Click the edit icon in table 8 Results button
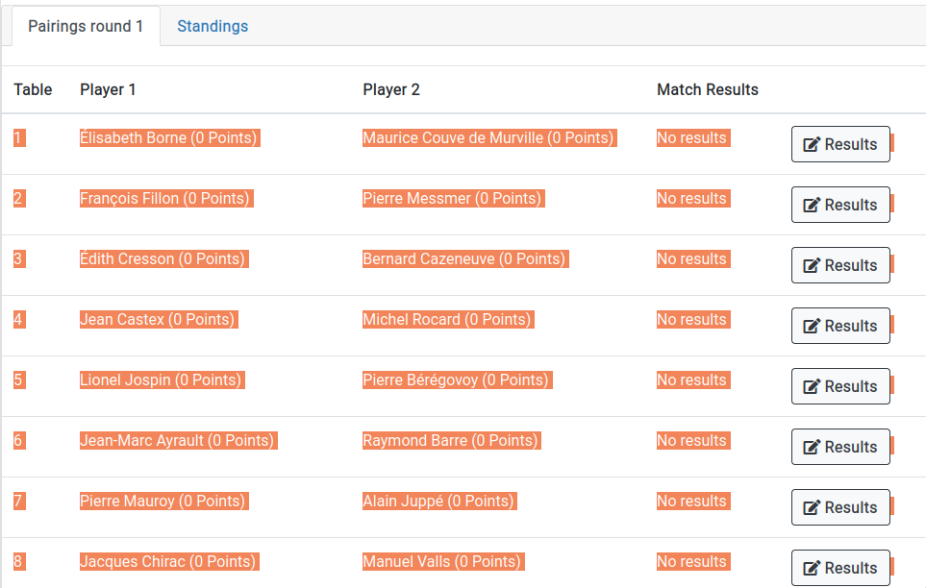This screenshot has height=588, width=926. point(812,569)
